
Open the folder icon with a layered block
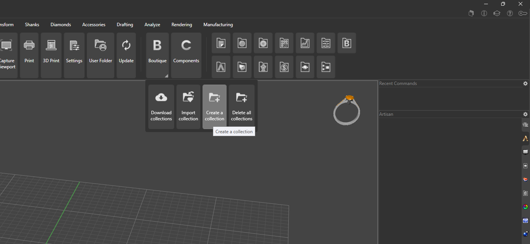(242, 67)
